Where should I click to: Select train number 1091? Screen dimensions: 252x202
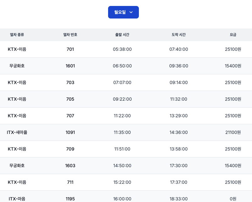[x=70, y=132]
